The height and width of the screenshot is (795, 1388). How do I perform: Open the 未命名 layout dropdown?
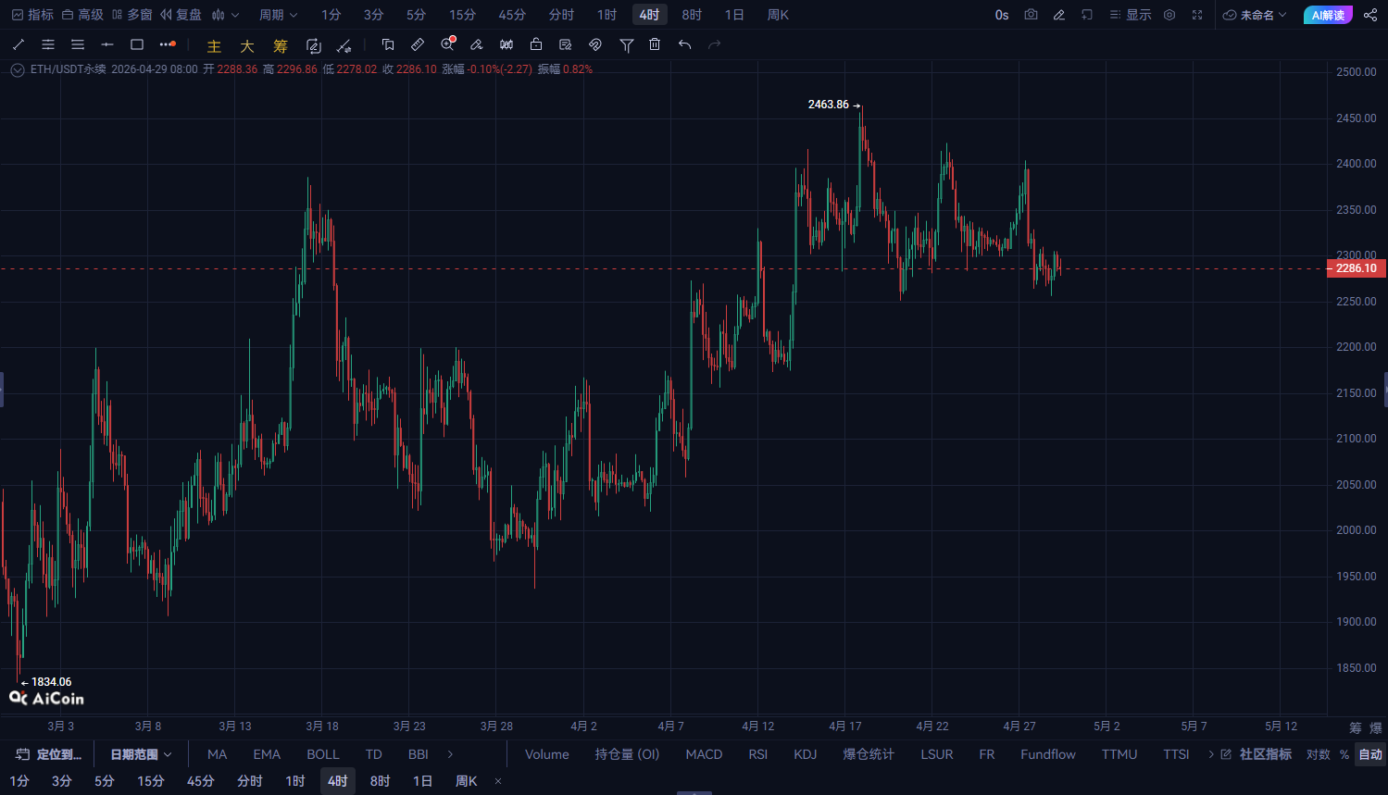click(x=1255, y=15)
